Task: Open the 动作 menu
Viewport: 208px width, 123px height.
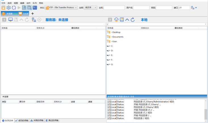Action: pos(28,3)
